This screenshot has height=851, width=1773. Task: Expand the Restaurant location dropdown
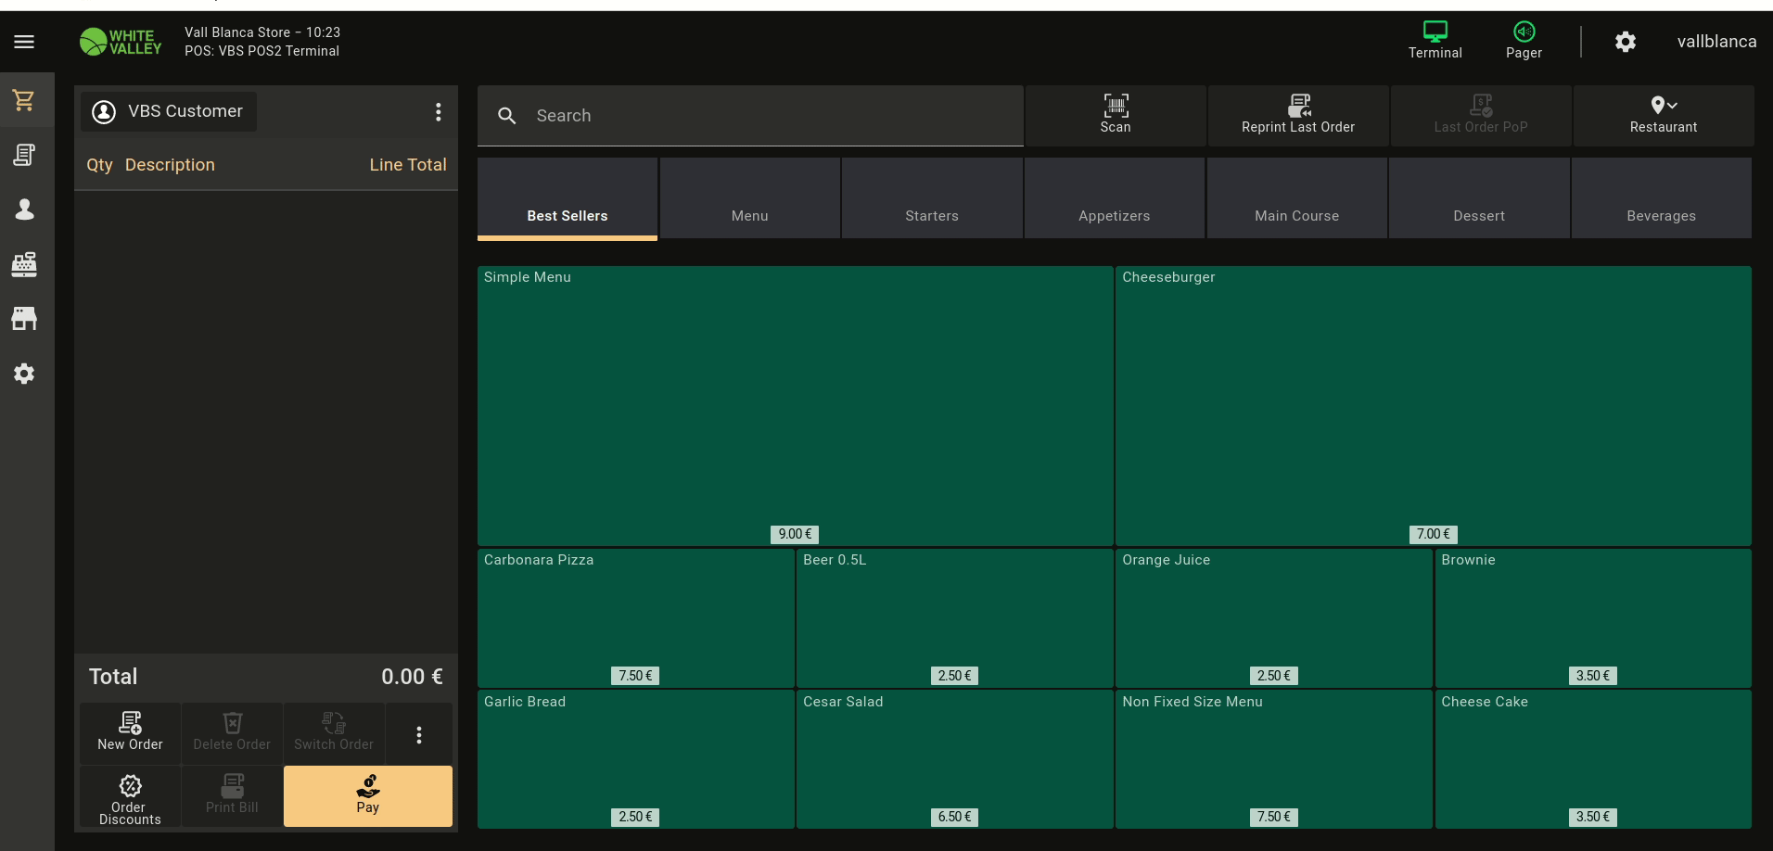(1663, 115)
